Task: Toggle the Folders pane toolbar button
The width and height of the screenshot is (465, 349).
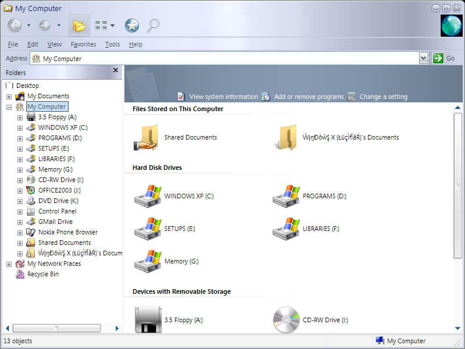Action: [x=79, y=26]
